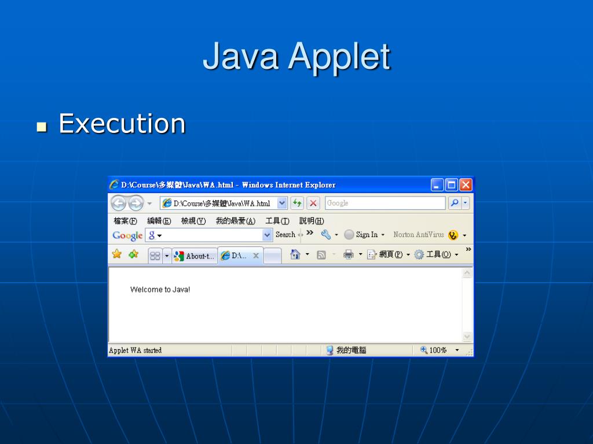The image size is (593, 444).
Task: Expand command bar overflow chevron
Action: click(468, 249)
